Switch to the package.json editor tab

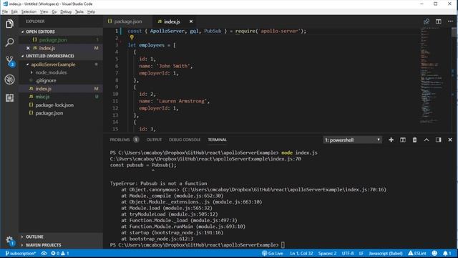pyautogui.click(x=127, y=21)
